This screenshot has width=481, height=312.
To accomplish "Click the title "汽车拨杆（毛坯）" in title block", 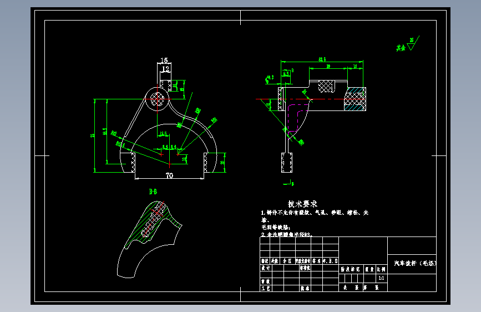I will tap(416, 263).
